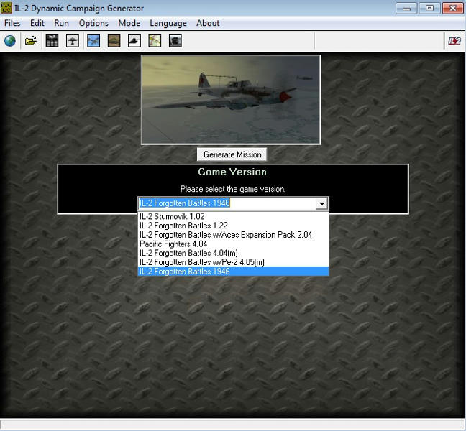
Task: Open the Mode menu
Action: tap(129, 23)
